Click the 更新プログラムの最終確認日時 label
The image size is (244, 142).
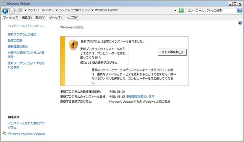click(80, 92)
